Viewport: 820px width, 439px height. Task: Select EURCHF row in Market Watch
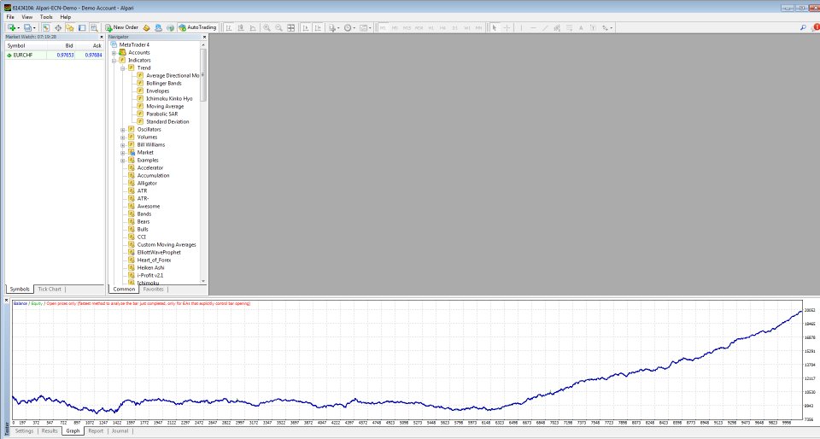tap(55, 55)
